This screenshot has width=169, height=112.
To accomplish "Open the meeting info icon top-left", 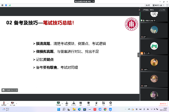I will click(2, 5).
